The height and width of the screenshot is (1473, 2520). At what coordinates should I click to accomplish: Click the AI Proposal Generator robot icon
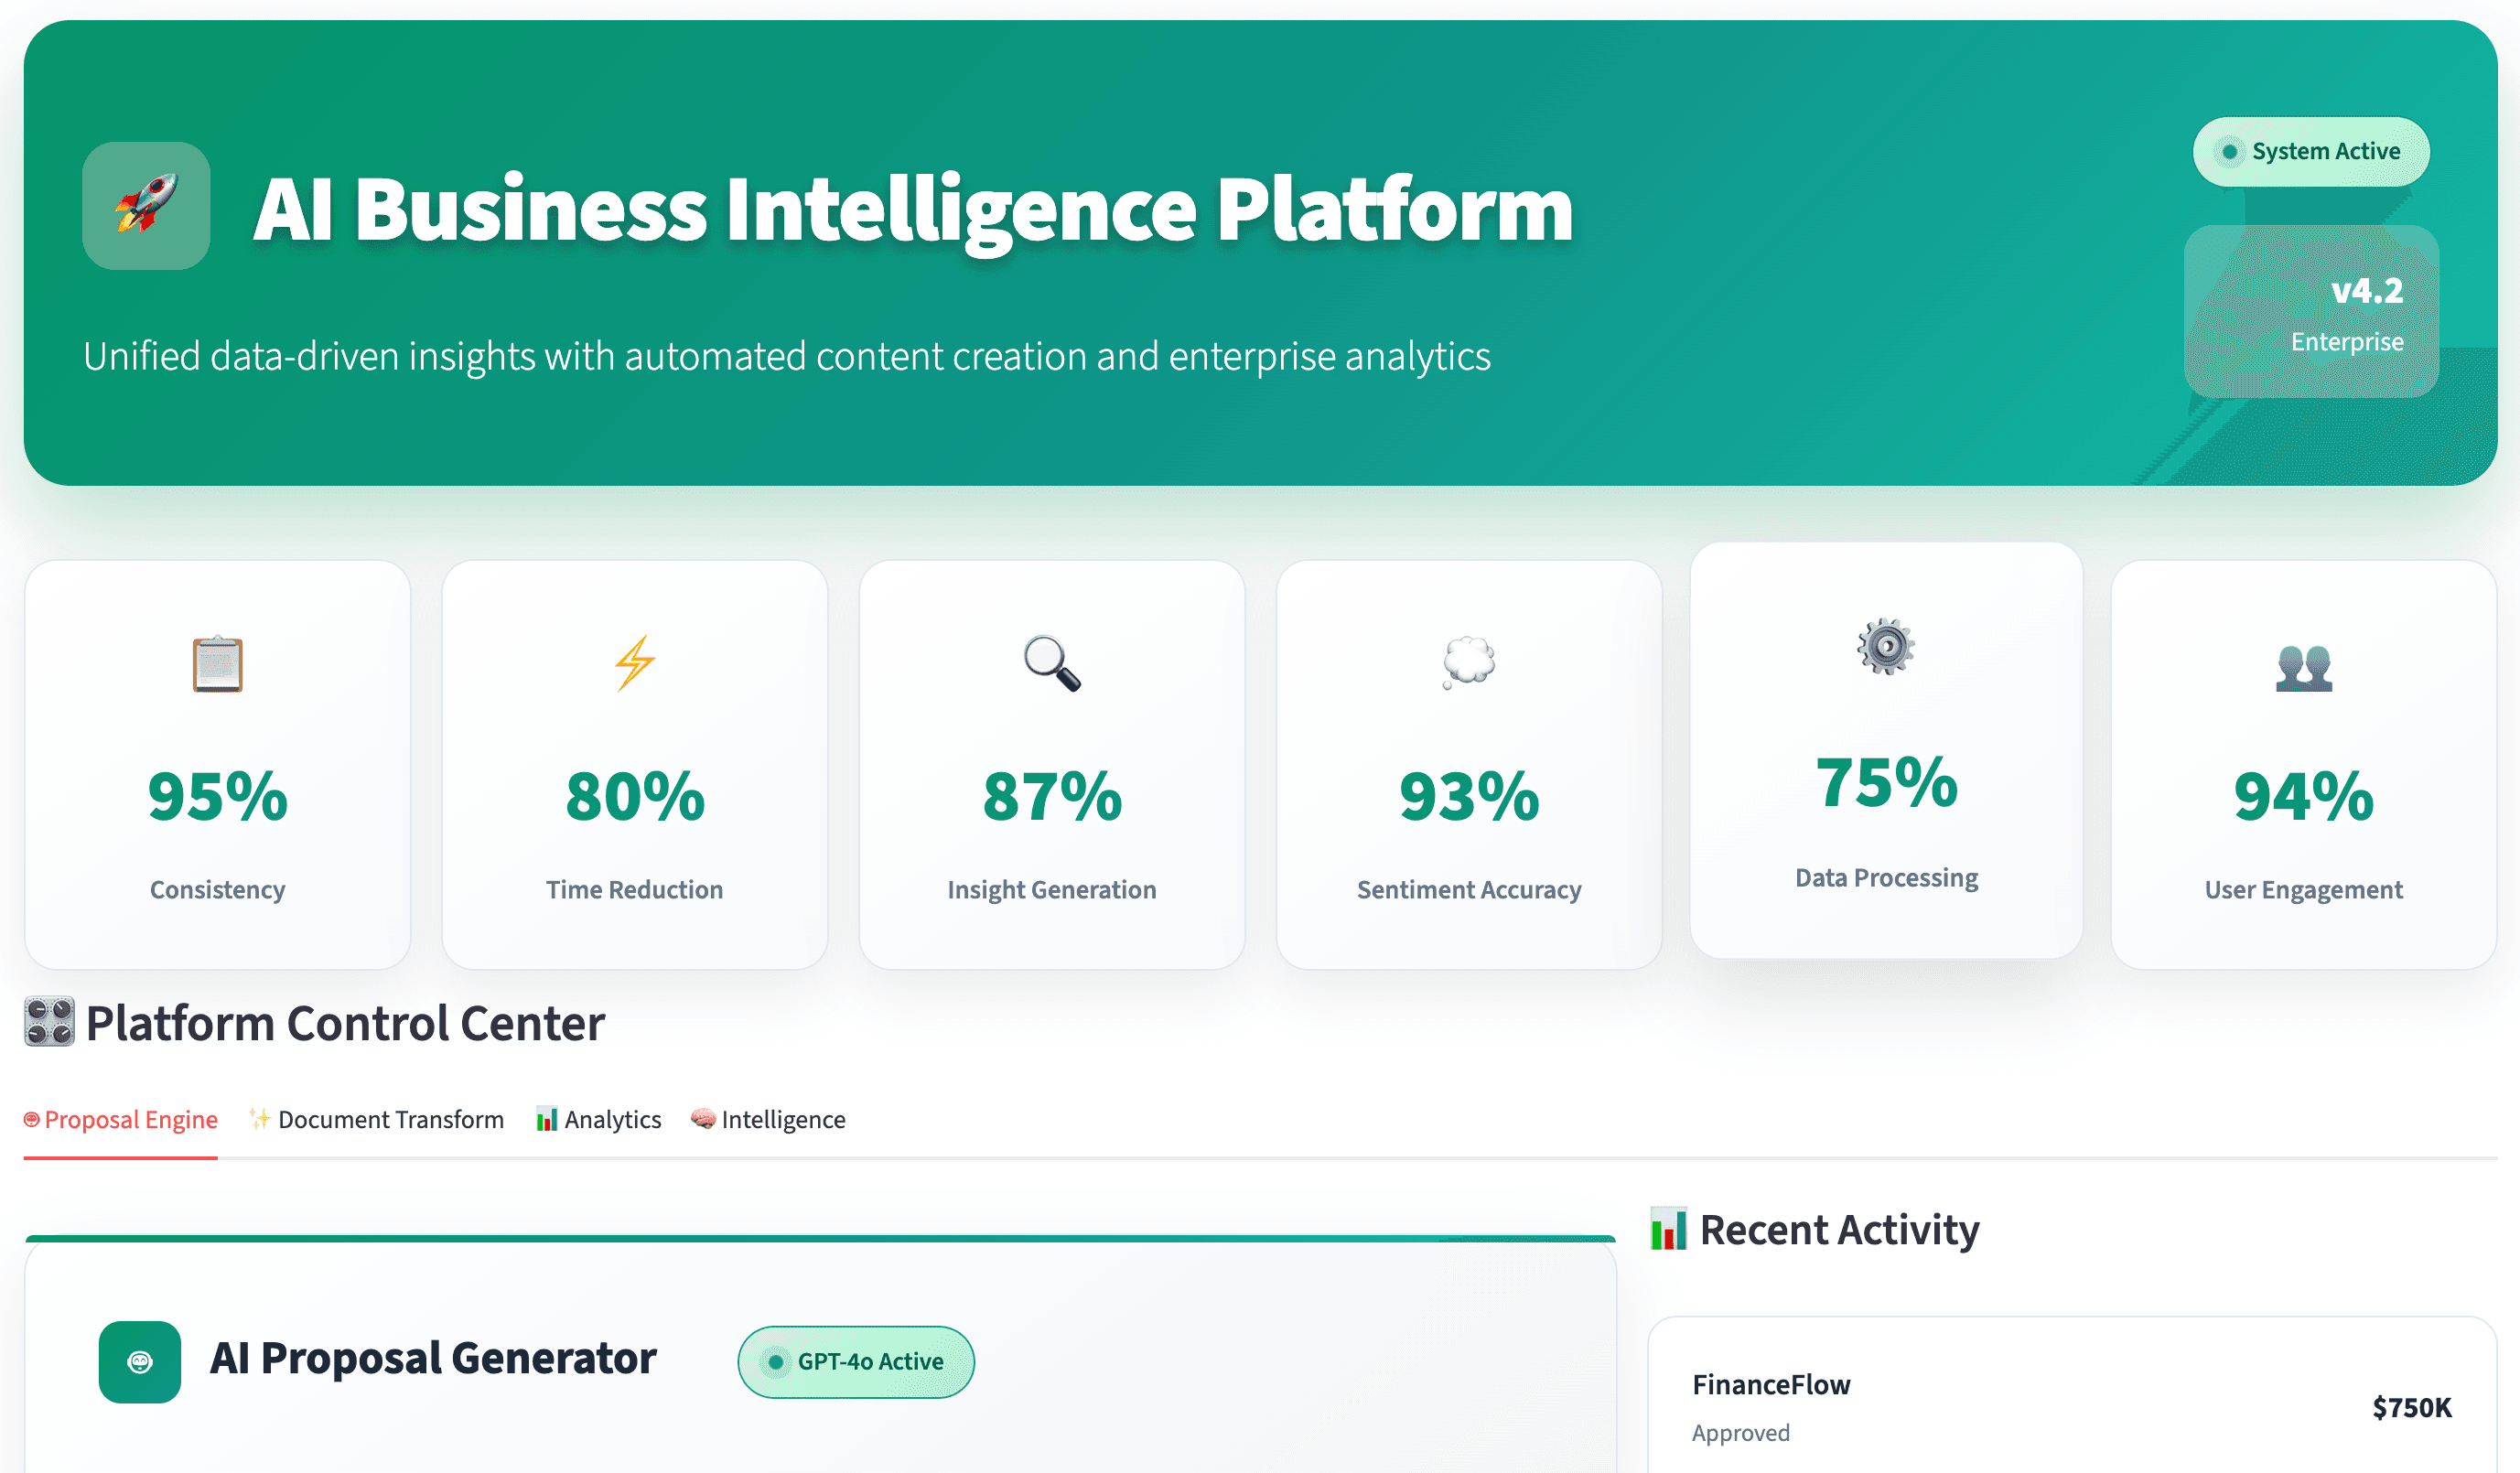[140, 1362]
